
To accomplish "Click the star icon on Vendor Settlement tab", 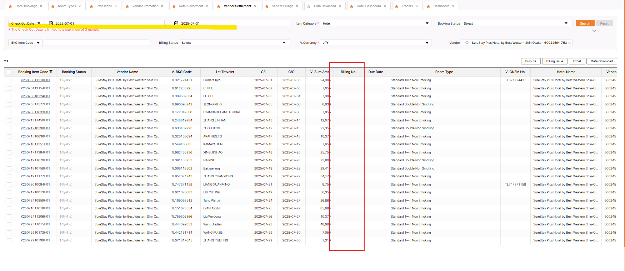I will (x=219, y=6).
